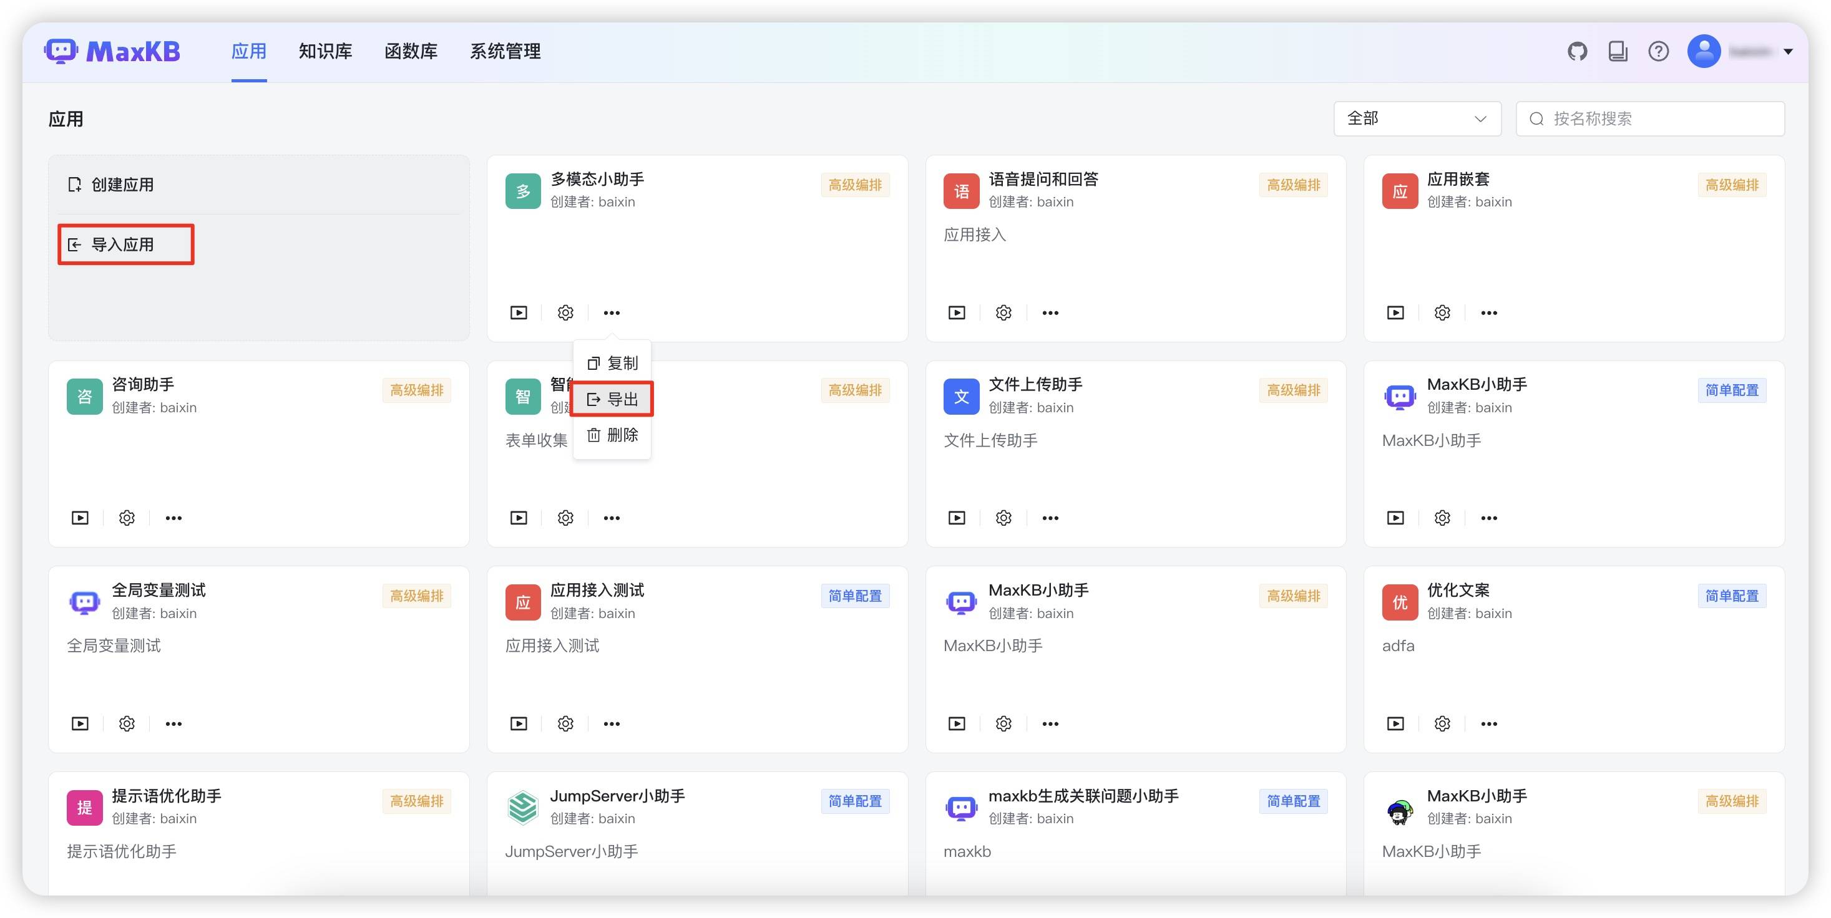Image resolution: width=1831 pixels, height=918 pixels.
Task: Open settings gear of 语音提问和回答
Action: (x=1003, y=312)
